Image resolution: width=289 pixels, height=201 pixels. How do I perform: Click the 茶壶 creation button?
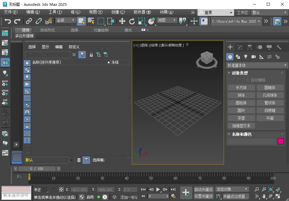[x=241, y=118]
